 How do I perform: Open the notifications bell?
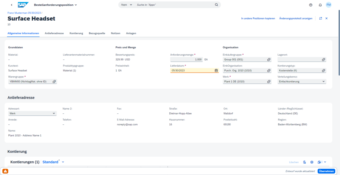click(x=320, y=5)
